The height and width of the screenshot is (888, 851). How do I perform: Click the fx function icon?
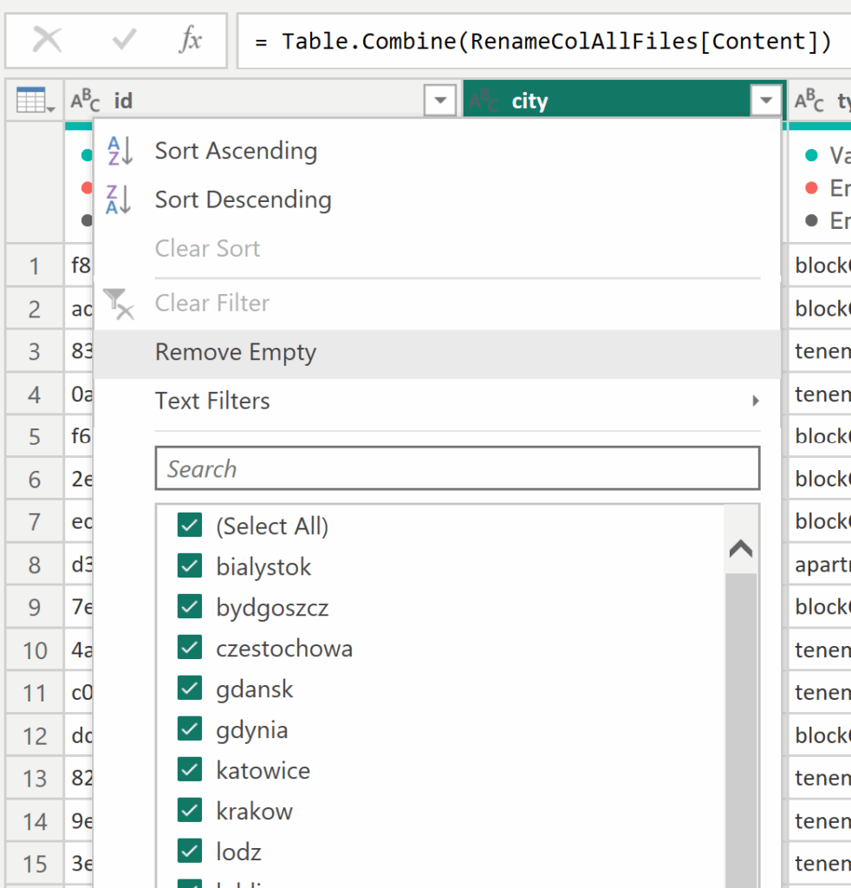tap(190, 40)
